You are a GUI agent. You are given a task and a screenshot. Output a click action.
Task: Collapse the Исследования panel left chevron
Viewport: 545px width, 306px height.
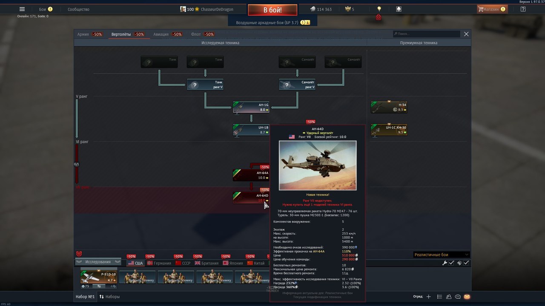pyautogui.click(x=80, y=262)
